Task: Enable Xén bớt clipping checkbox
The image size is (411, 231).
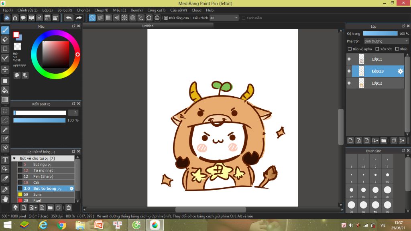Action: pyautogui.click(x=377, y=49)
